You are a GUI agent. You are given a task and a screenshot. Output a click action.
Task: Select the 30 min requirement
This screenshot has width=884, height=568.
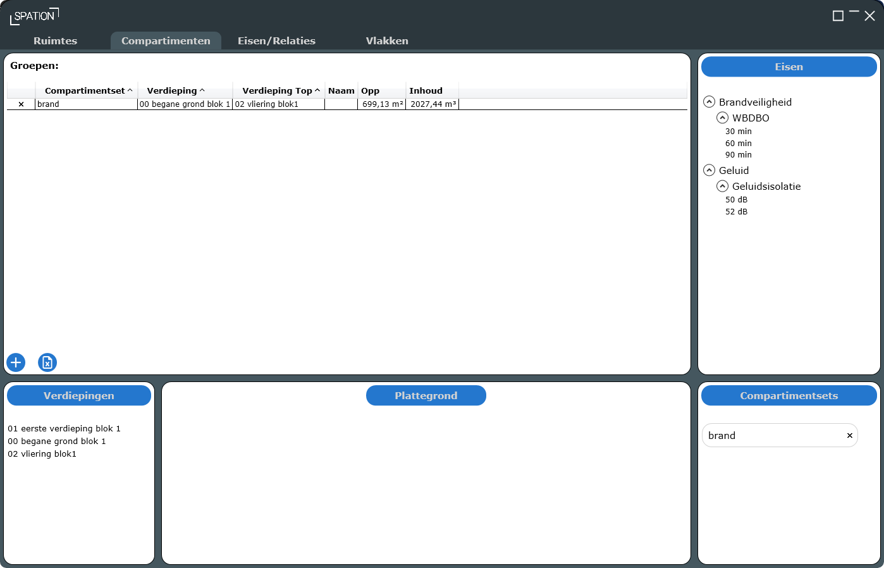coord(739,132)
